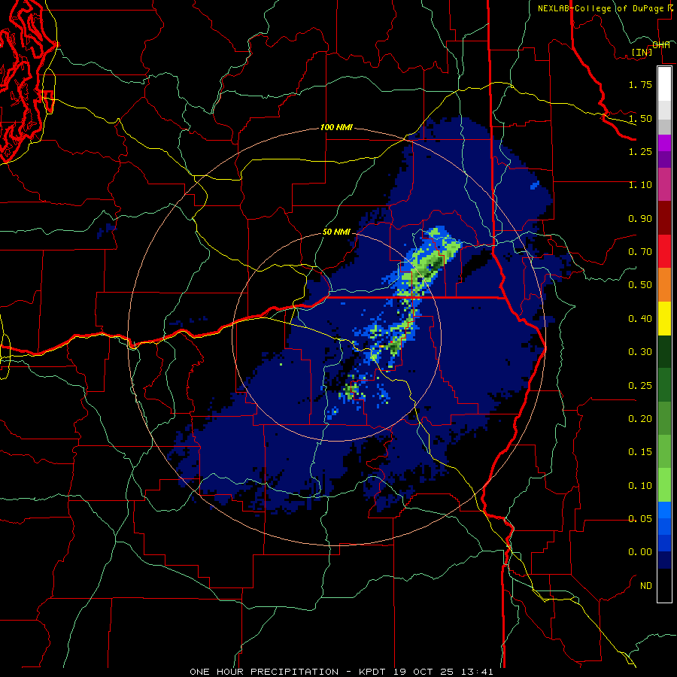Click the "OHA" product label
The width and height of the screenshot is (677, 677).
661,45
